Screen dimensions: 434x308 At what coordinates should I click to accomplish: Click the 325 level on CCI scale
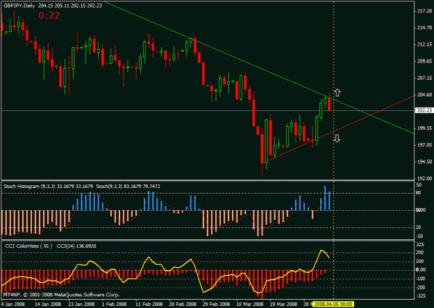click(x=420, y=245)
